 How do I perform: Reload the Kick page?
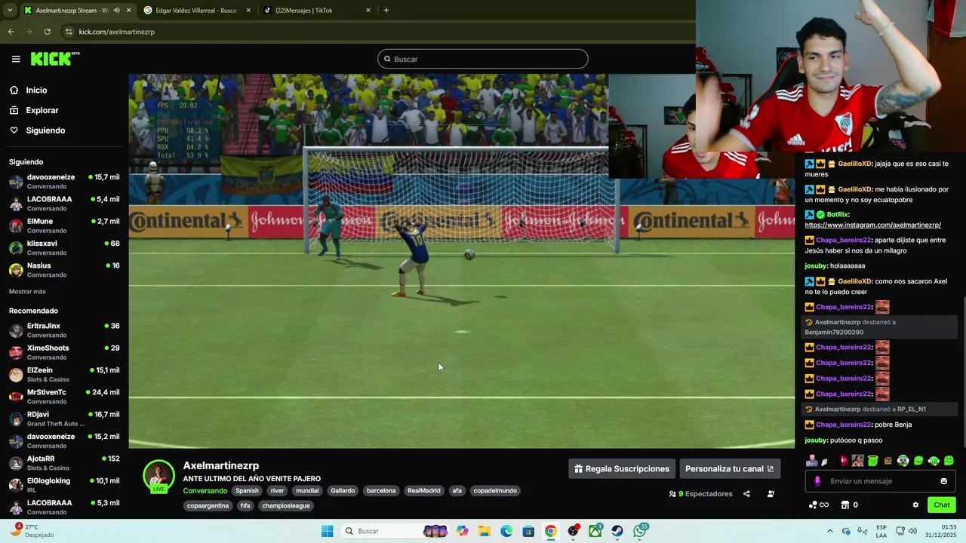47,32
